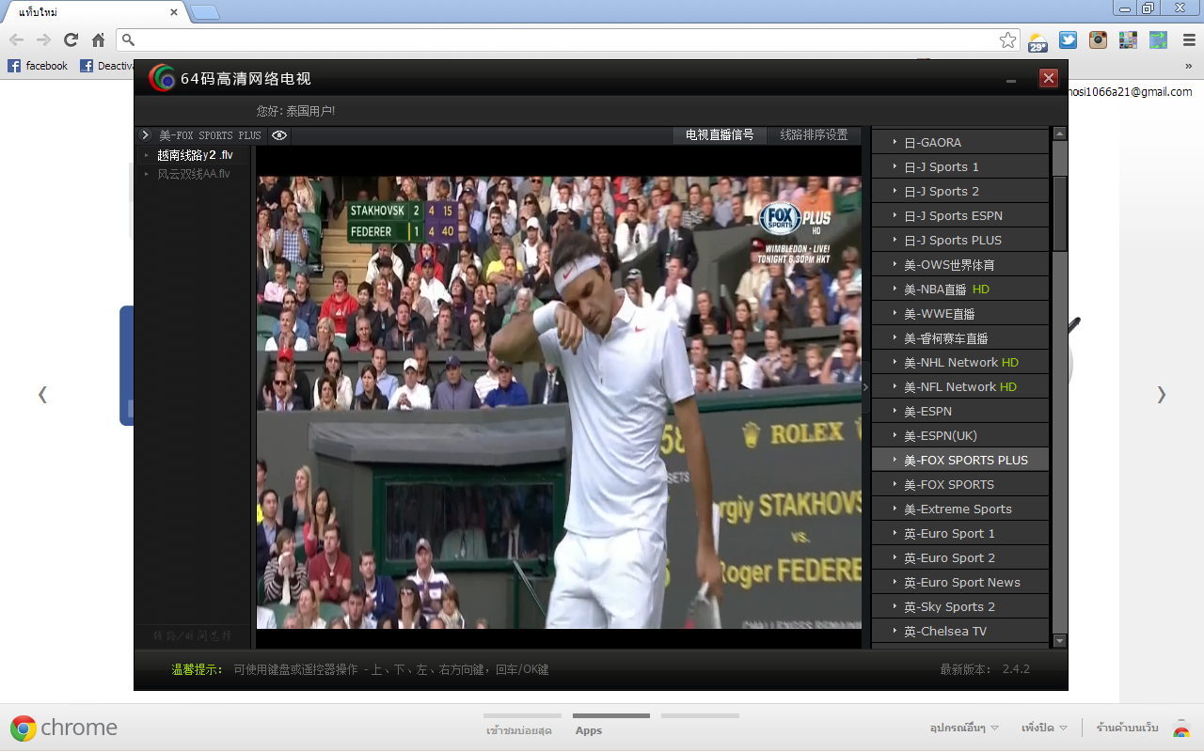The image size is (1204, 752).
Task: Open the blue arrow extension icon
Action: point(1158,39)
